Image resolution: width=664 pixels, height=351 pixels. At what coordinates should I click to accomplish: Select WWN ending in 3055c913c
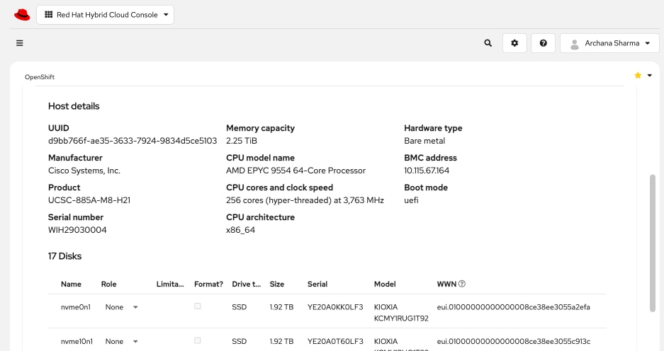513,341
